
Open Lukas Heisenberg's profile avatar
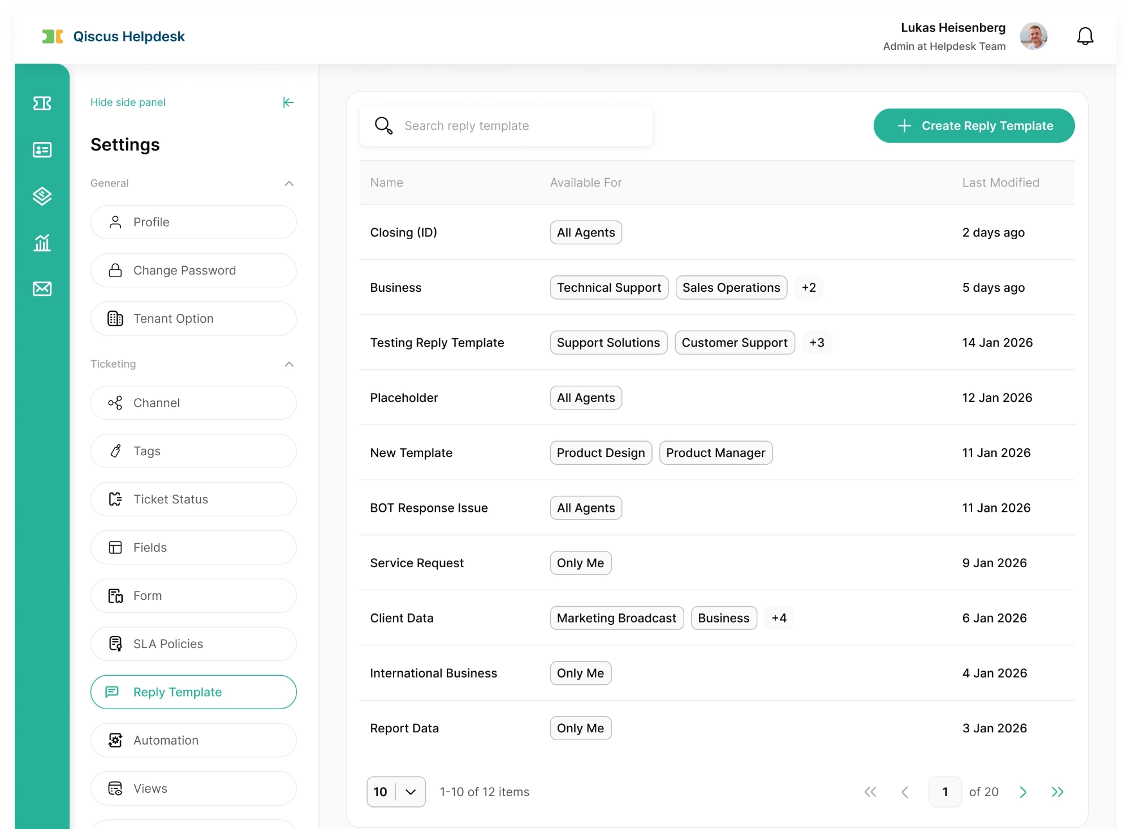1033,36
